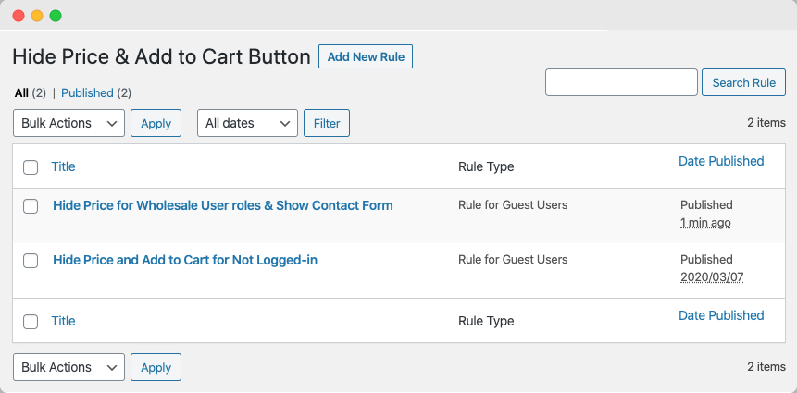Open the bottom Bulk Actions dropdown
Image resolution: width=797 pixels, height=393 pixels.
coord(69,367)
